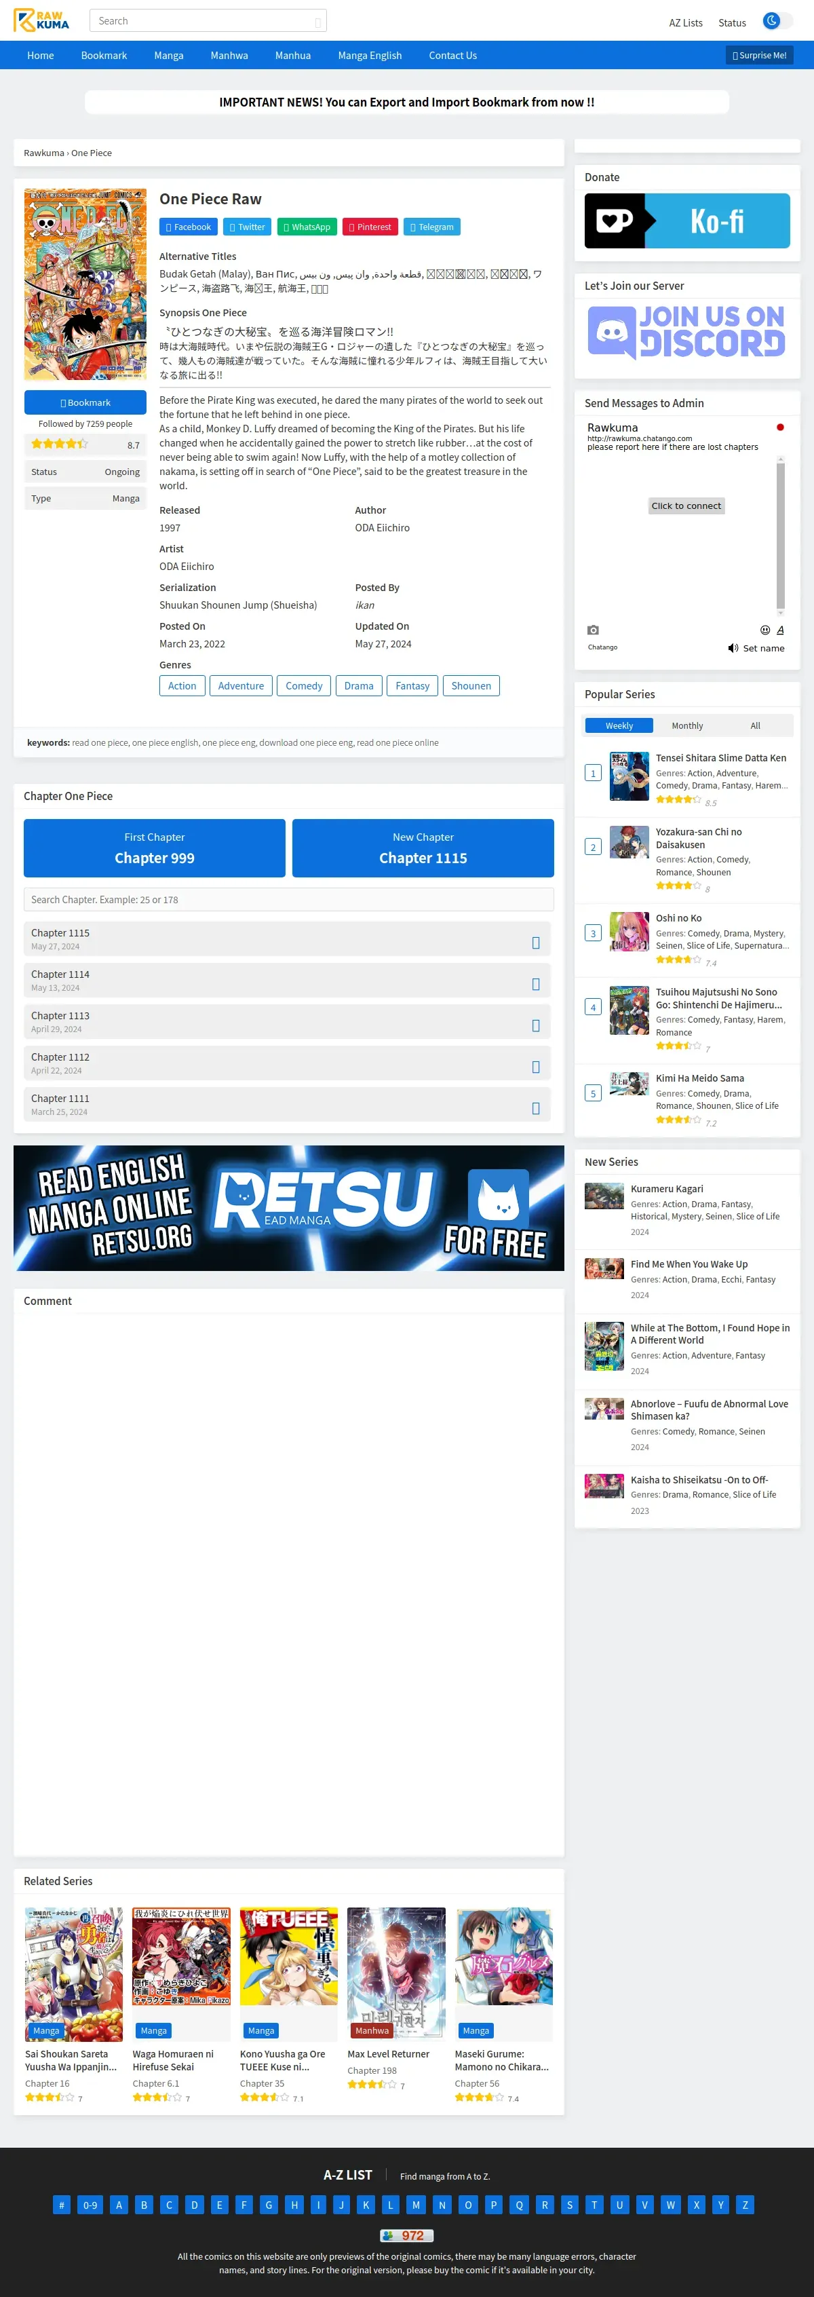Open the Manga navigation item

click(x=168, y=55)
